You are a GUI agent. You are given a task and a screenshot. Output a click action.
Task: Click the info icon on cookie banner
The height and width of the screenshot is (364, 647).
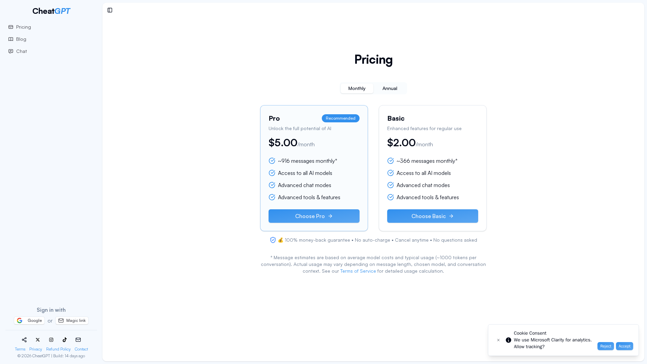pos(508,340)
